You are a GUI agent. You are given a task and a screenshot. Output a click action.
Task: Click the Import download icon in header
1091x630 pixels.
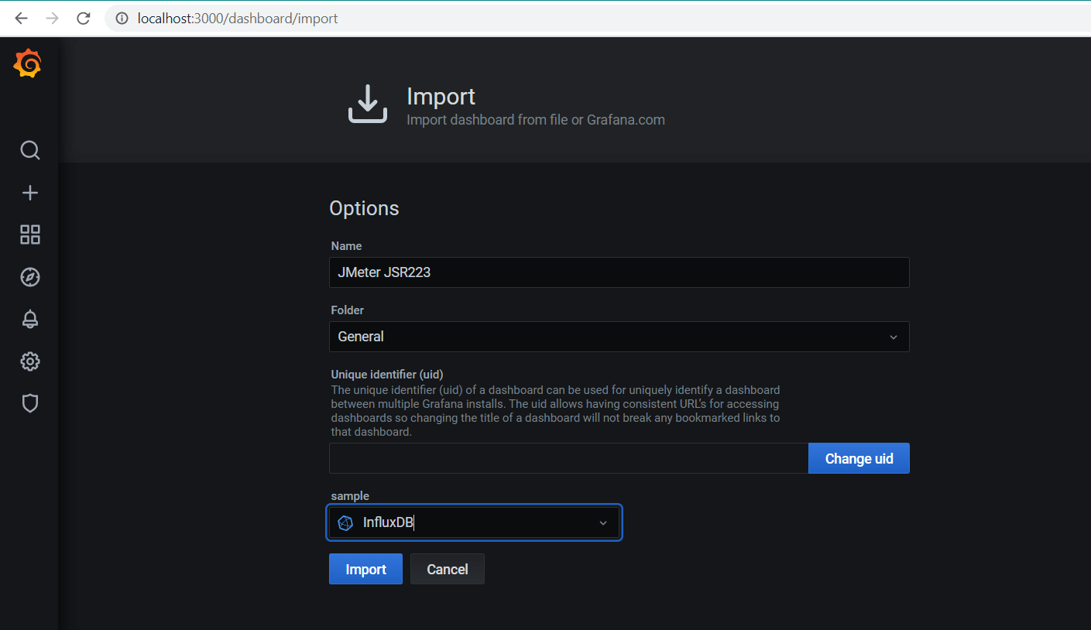367,103
